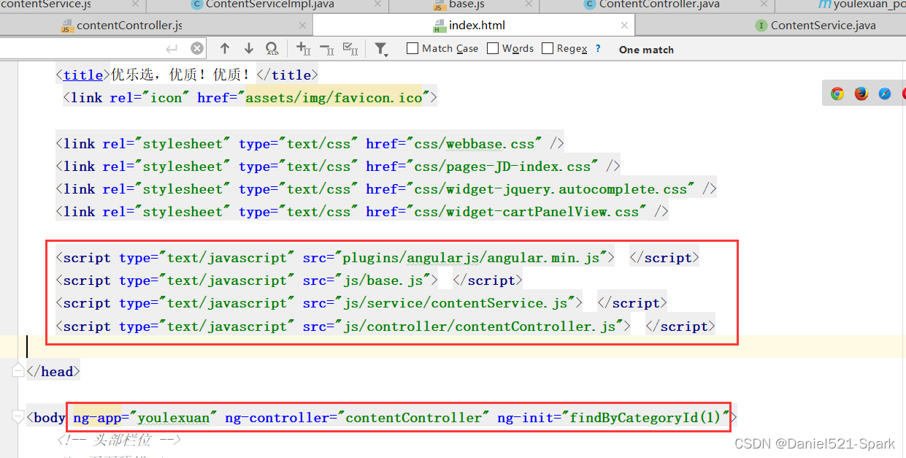Click css/widget-jquery.autocomplete.css href value
The width and height of the screenshot is (906, 458).
click(550, 188)
